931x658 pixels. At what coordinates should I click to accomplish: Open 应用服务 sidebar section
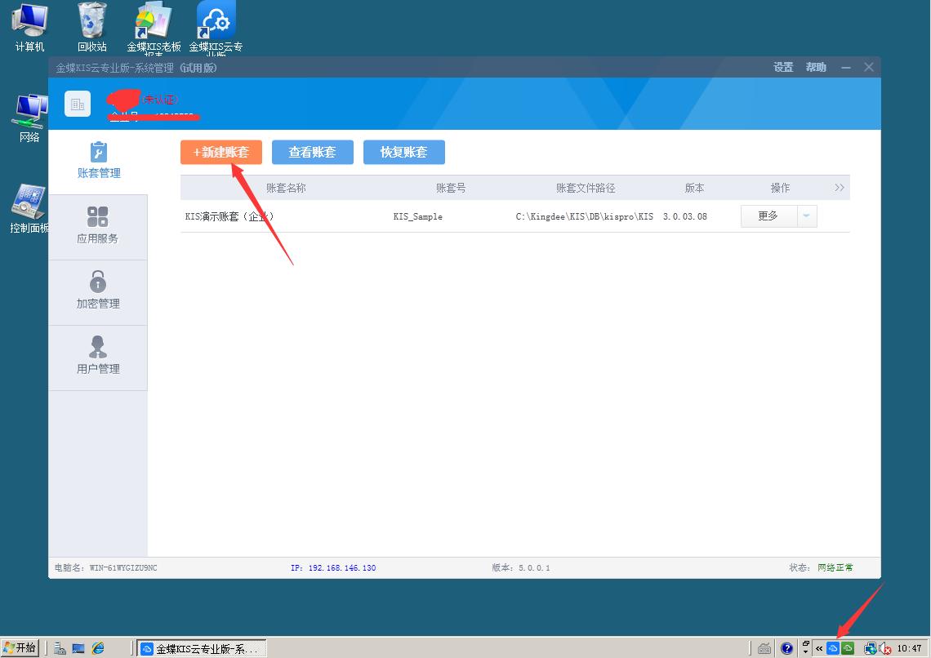point(98,227)
